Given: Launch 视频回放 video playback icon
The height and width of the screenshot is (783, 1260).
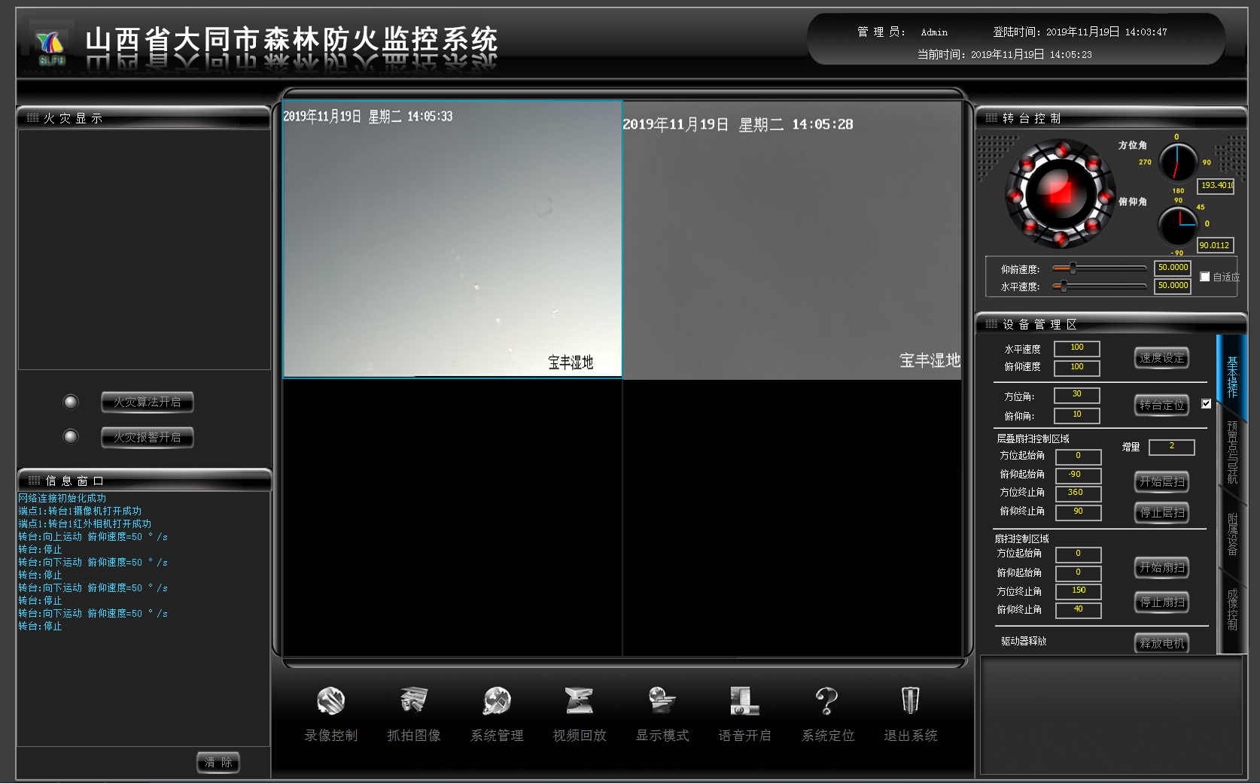Looking at the screenshot, I should coord(579,701).
